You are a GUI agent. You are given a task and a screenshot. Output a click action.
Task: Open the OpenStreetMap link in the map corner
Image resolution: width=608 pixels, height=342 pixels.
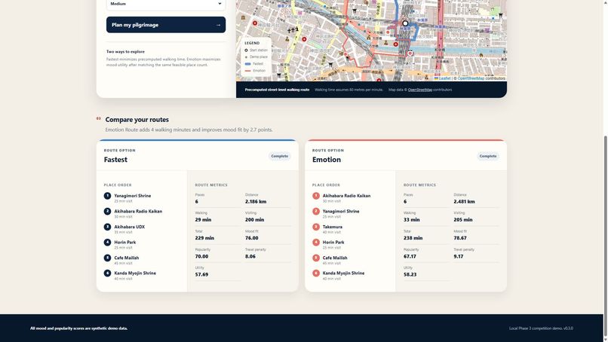[471, 78]
